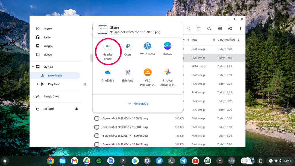Open Images in the sidebar
295x166 pixels.
tap(48, 46)
